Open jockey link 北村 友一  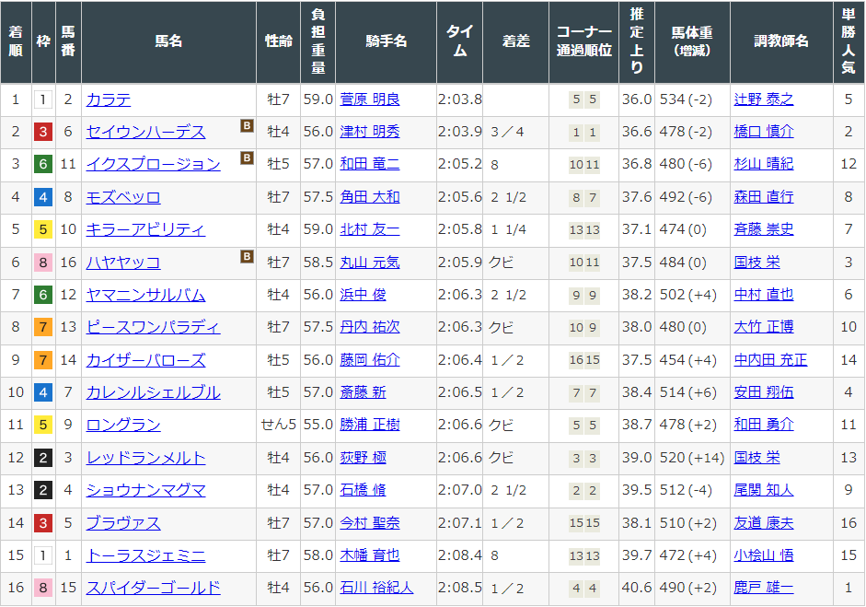369,229
